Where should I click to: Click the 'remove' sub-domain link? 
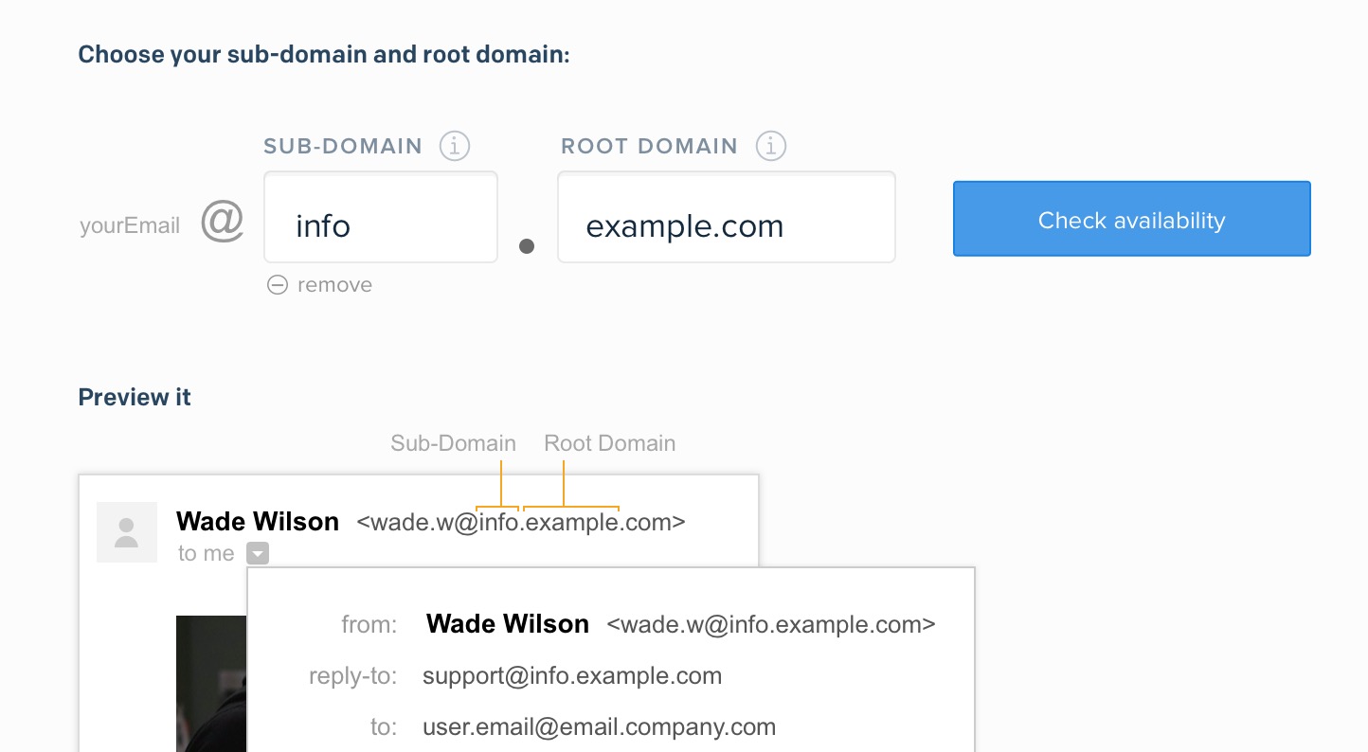pos(334,285)
